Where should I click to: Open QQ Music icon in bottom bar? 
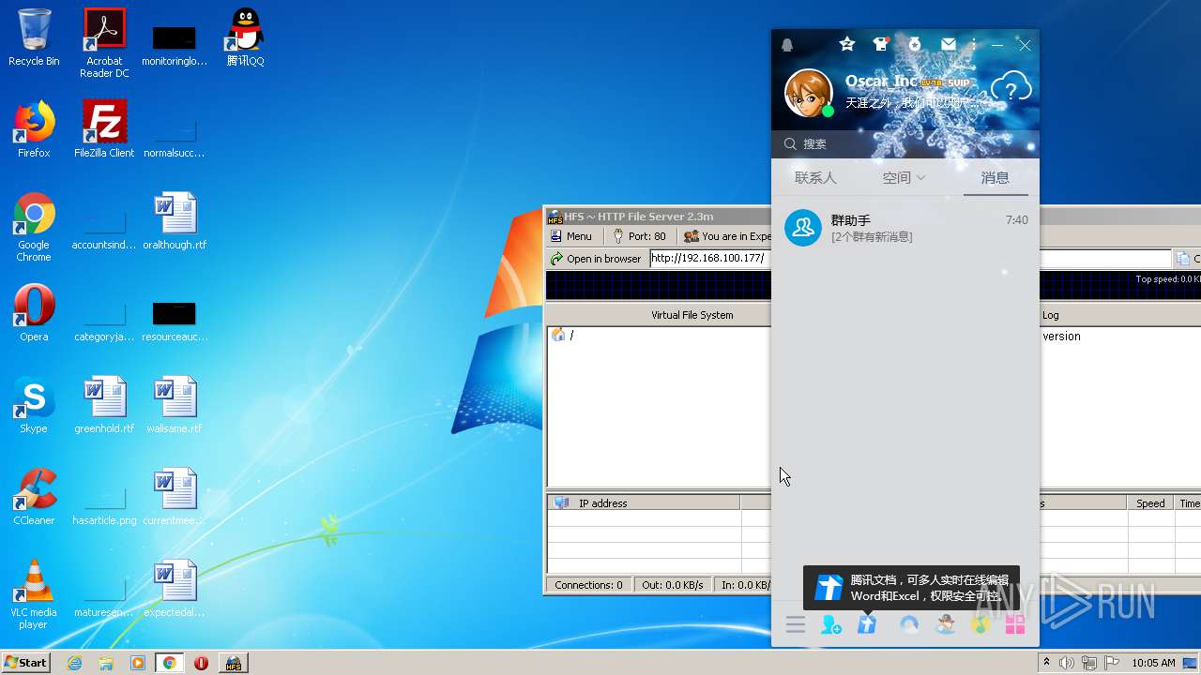[x=981, y=624]
